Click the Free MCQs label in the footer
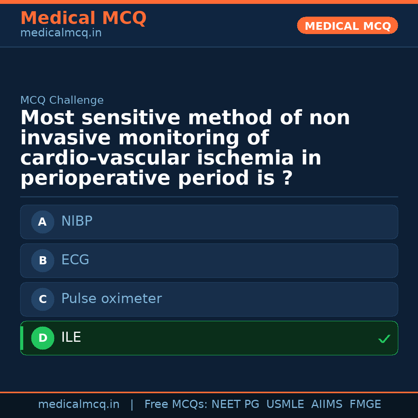Screen dimensions: 418x418 pos(176,404)
